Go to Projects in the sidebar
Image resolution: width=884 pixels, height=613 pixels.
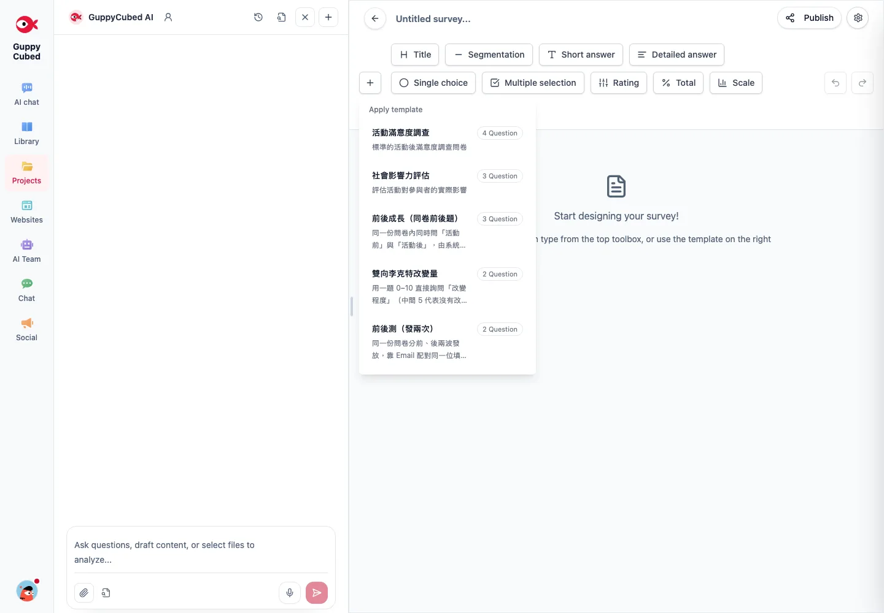[x=26, y=173]
